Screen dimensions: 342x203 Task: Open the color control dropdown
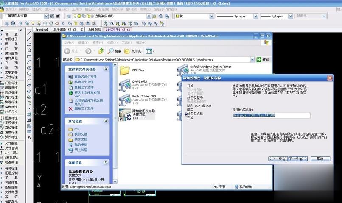(212, 16)
